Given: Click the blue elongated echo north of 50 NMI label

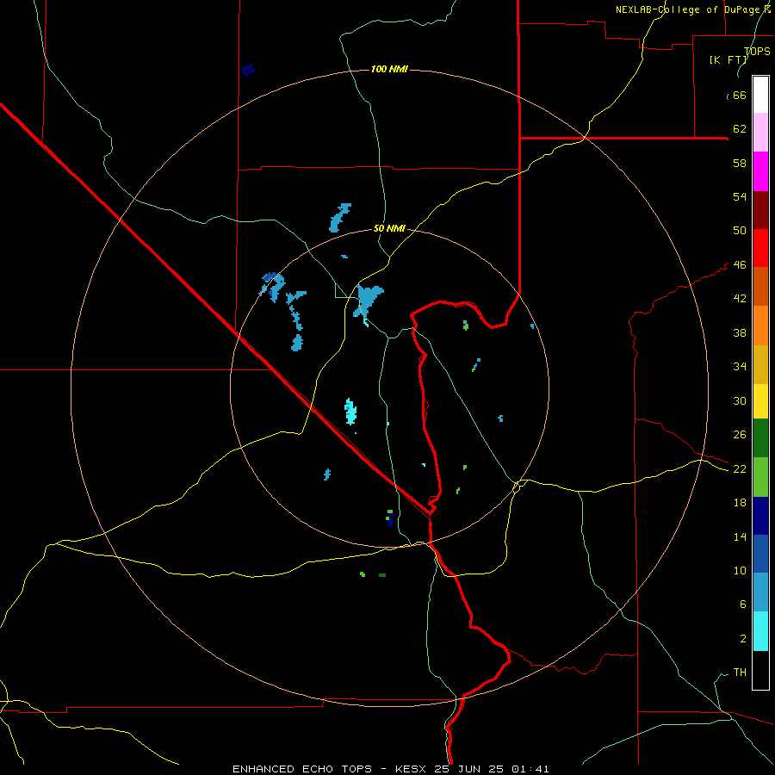Looking at the screenshot, I should 339,217.
